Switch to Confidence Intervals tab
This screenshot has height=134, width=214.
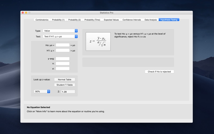pyautogui.click(x=132, y=20)
